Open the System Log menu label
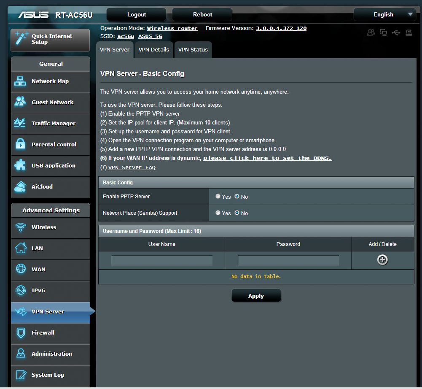 (48, 375)
